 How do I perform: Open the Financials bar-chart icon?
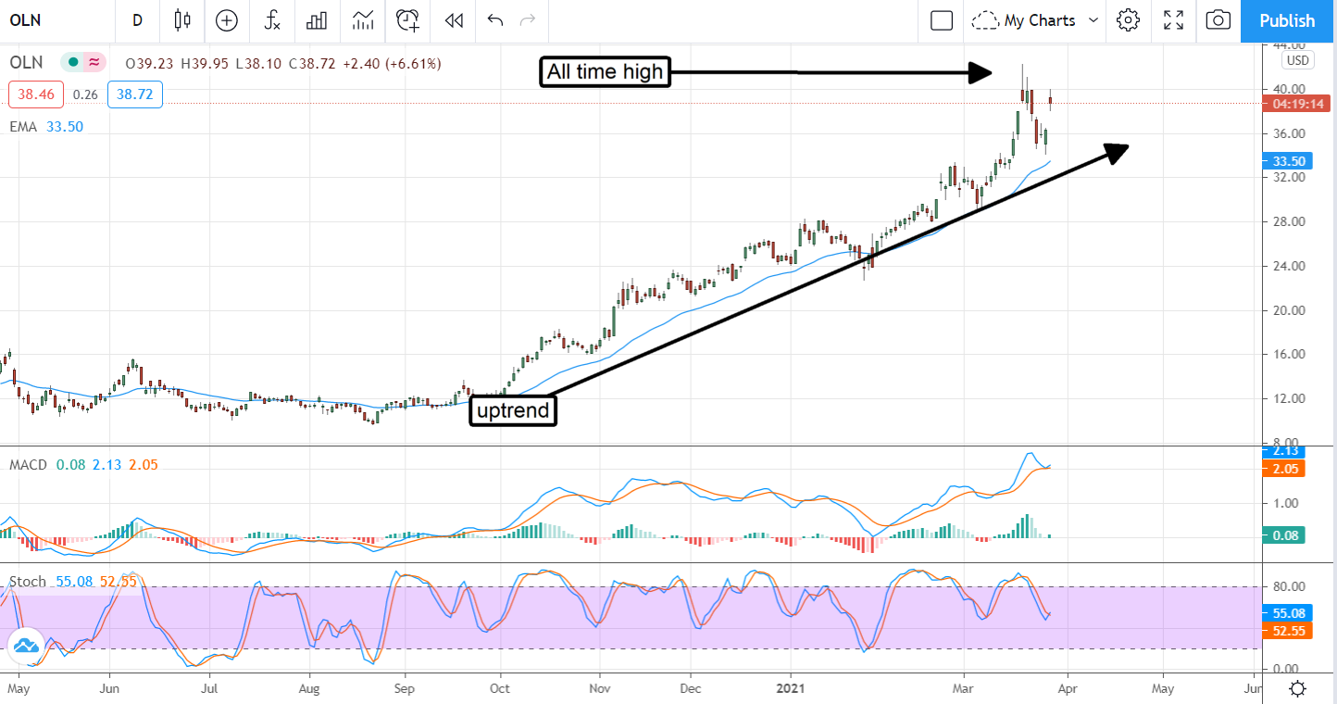click(x=318, y=19)
